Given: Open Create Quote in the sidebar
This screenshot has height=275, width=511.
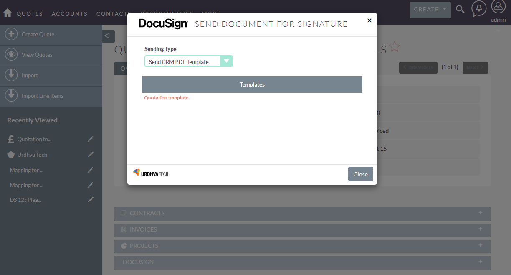Looking at the screenshot, I should click(x=38, y=34).
